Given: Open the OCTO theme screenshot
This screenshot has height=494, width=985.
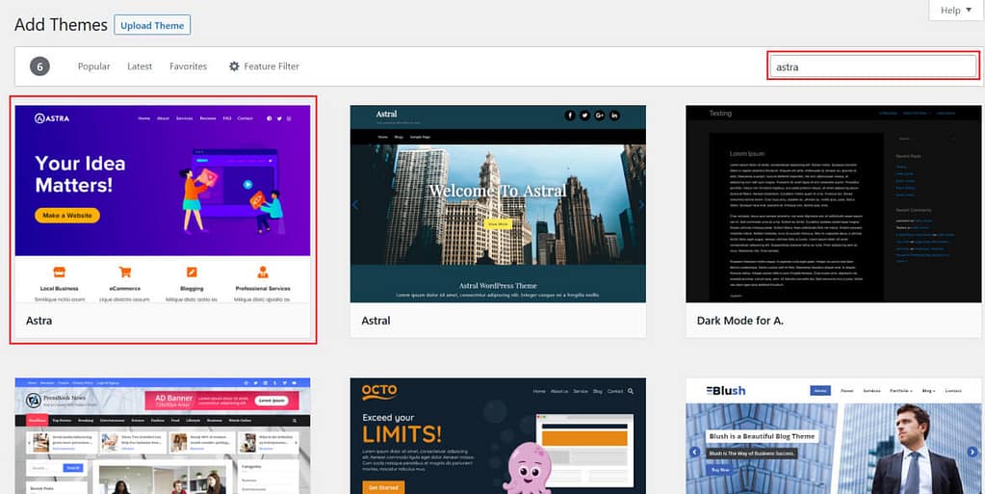Looking at the screenshot, I should pos(498,435).
